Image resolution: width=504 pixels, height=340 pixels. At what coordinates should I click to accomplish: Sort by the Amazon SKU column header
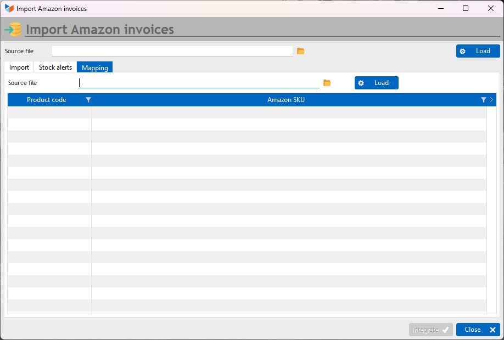click(285, 100)
